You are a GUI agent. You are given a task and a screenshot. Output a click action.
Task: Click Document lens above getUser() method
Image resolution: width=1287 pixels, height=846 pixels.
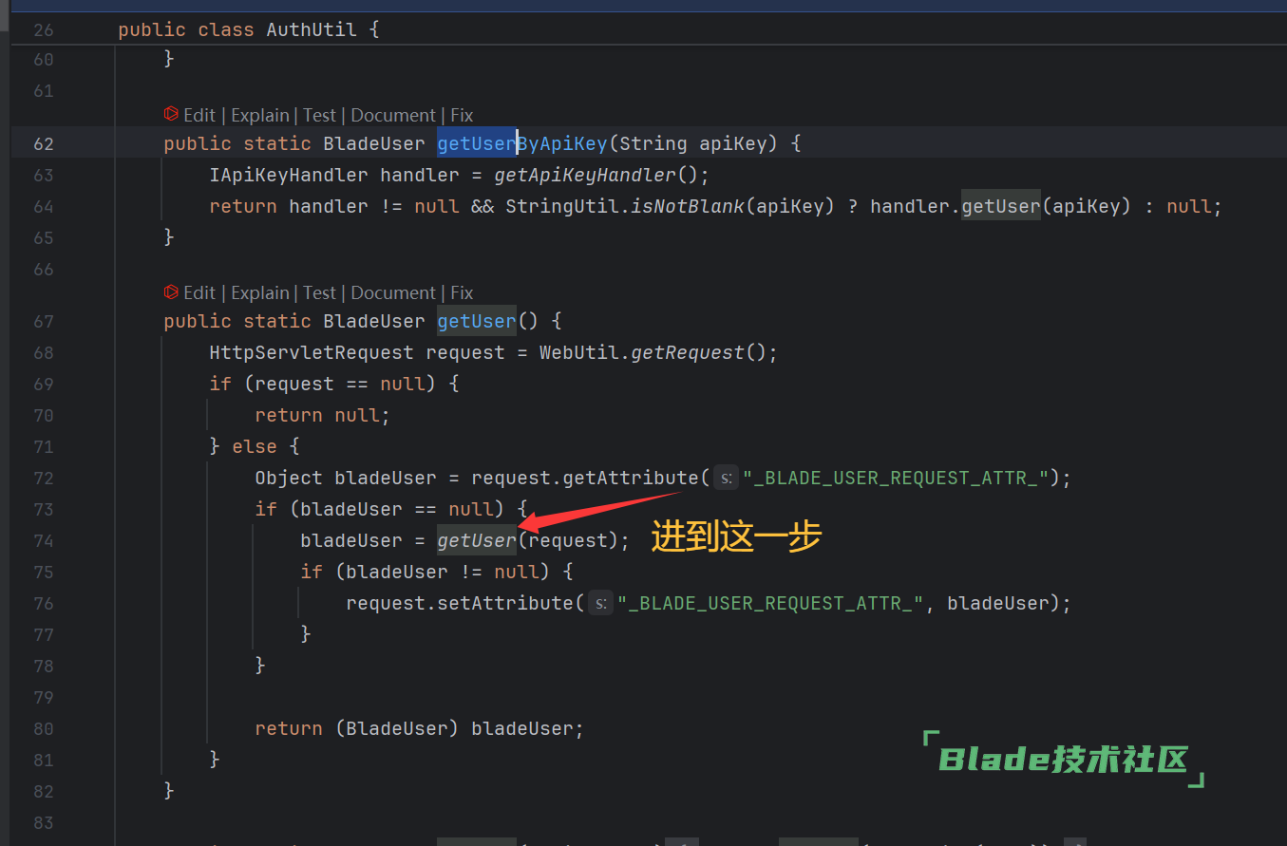pyautogui.click(x=393, y=292)
